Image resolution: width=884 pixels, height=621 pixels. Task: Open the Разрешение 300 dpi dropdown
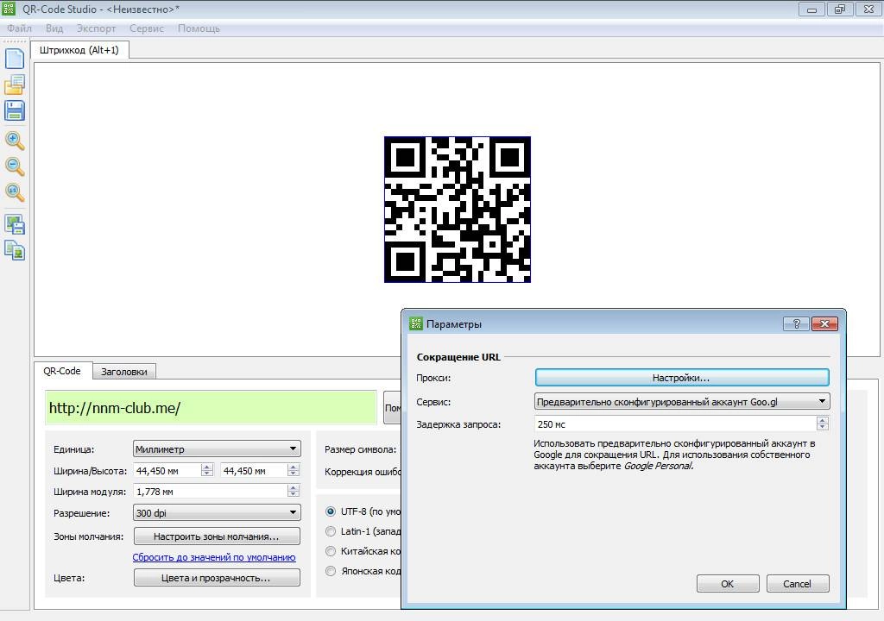tap(217, 513)
